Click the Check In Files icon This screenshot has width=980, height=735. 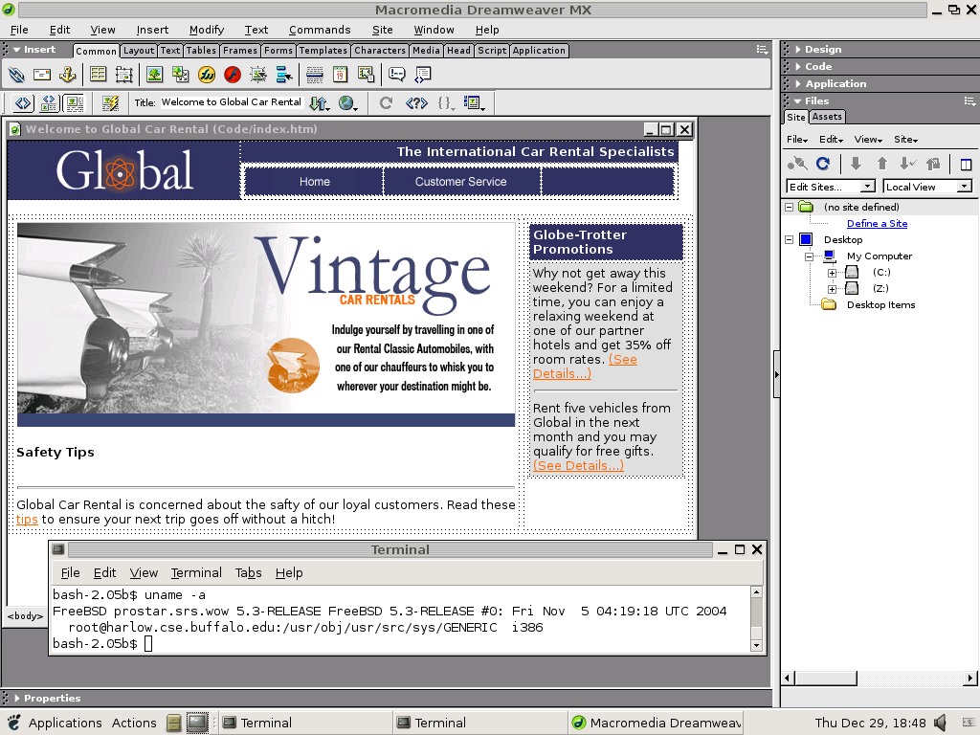click(933, 164)
